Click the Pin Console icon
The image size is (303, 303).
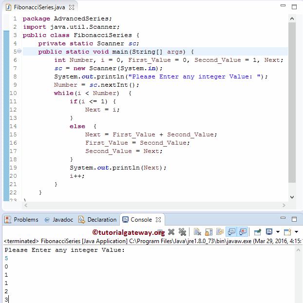(257, 232)
